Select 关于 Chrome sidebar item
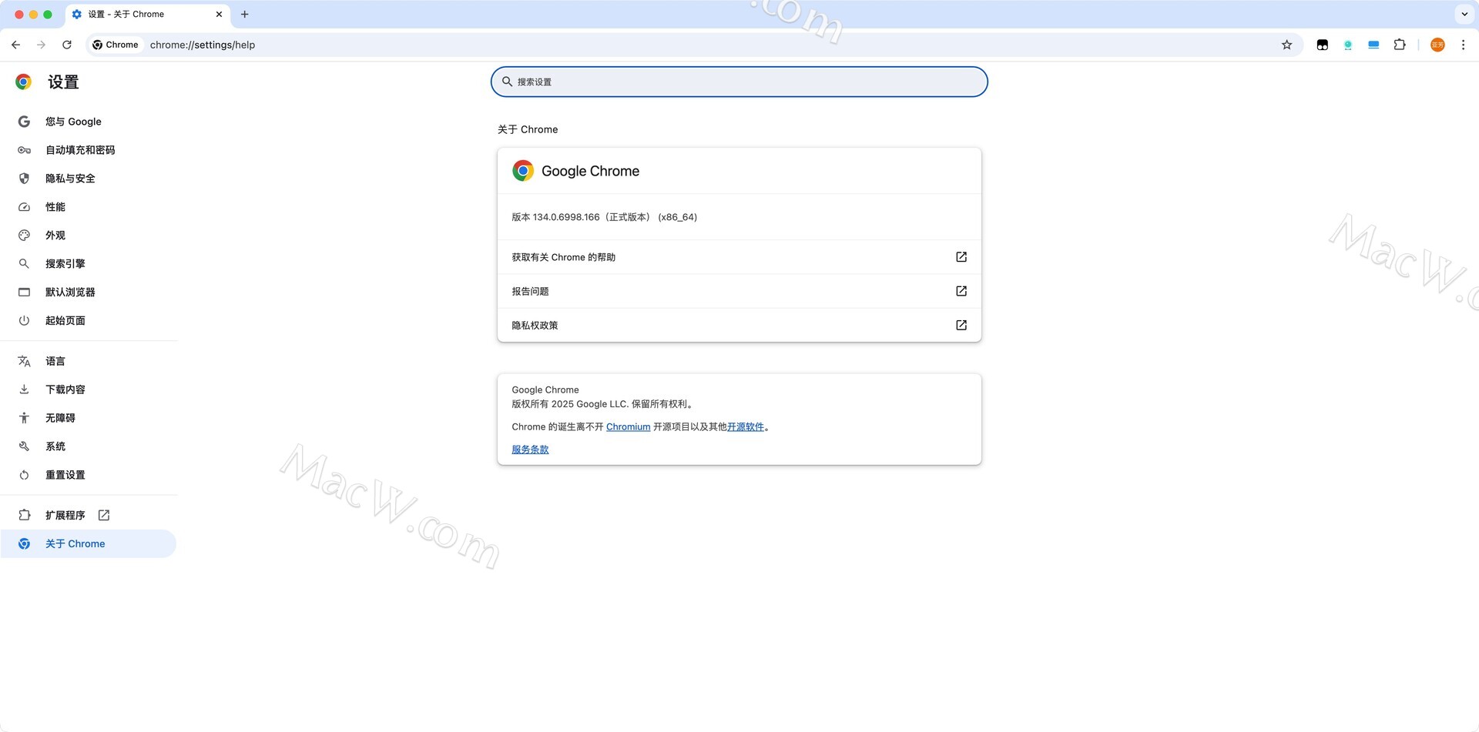Screen dimensions: 1479x732 (89, 543)
